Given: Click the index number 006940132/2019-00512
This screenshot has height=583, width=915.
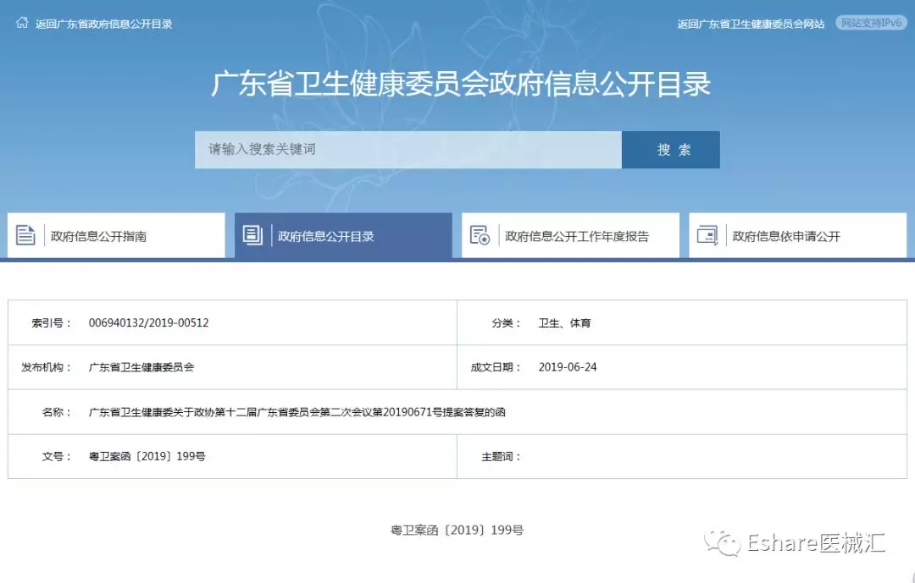Looking at the screenshot, I should pos(148,323).
